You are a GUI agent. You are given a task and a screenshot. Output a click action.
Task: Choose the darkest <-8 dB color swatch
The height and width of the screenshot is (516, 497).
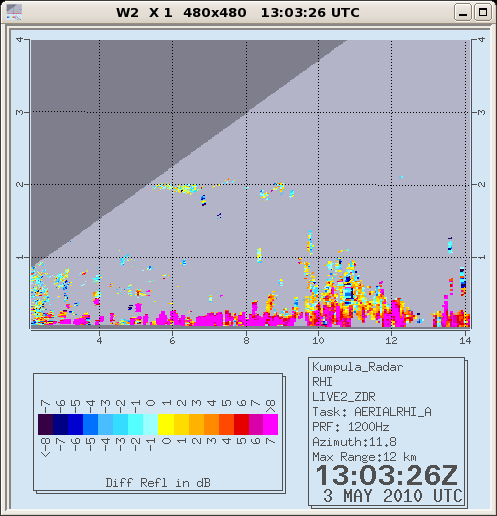pos(45,424)
